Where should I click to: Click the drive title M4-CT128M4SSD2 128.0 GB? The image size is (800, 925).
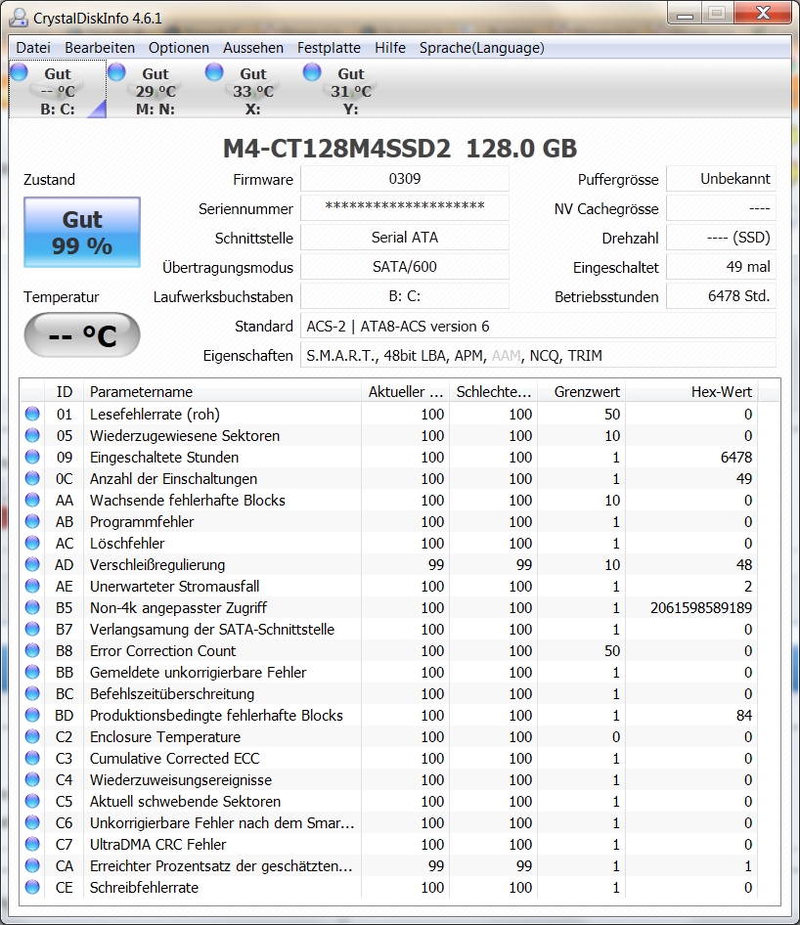click(x=400, y=149)
